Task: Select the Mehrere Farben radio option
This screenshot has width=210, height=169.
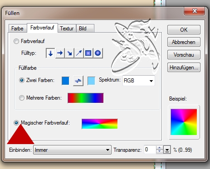Action: [22, 98]
